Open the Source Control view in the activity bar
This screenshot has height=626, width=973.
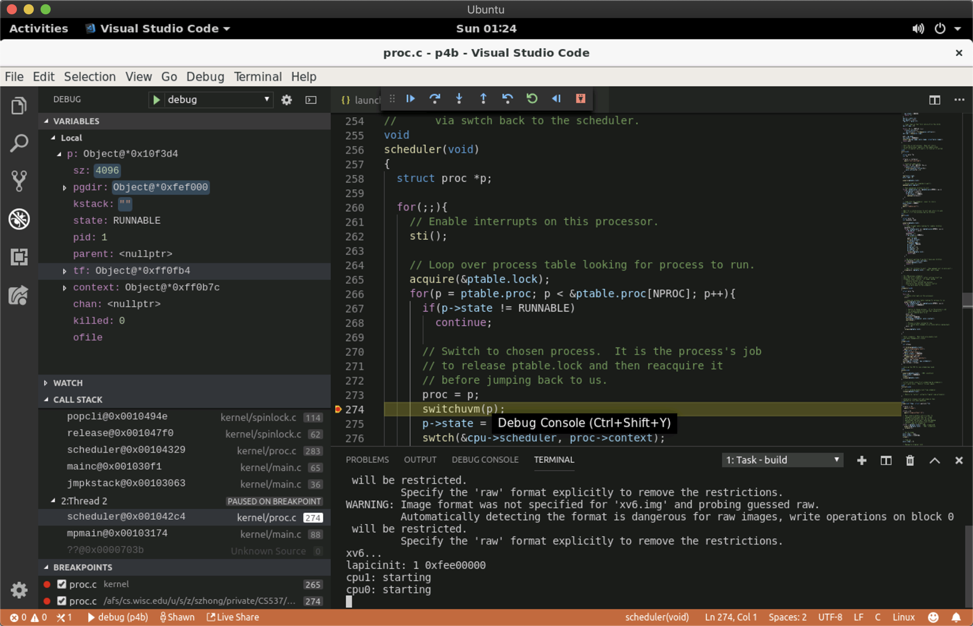coord(19,181)
